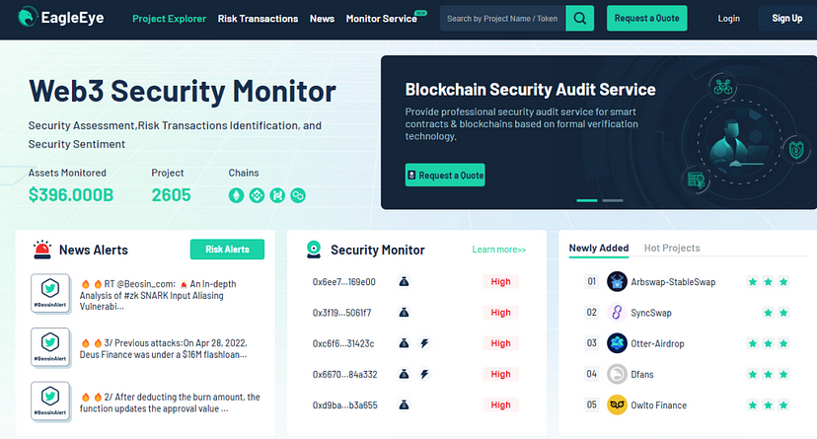Select first banner carousel indicator
Image resolution: width=817 pixels, height=439 pixels.
(x=587, y=200)
